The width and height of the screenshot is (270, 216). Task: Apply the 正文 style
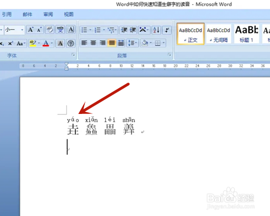point(191,34)
